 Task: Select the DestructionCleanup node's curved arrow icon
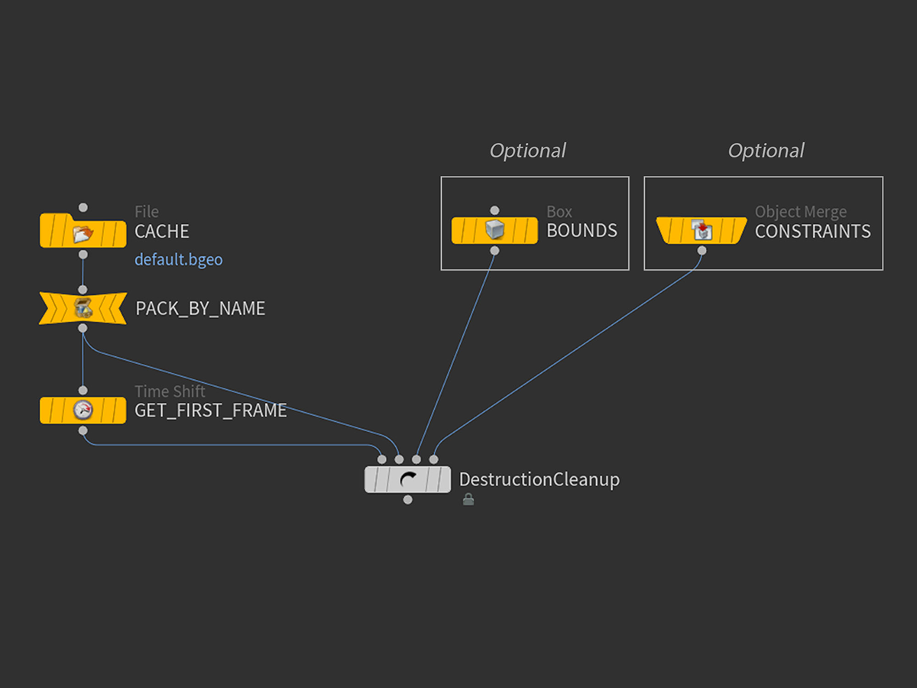(407, 480)
